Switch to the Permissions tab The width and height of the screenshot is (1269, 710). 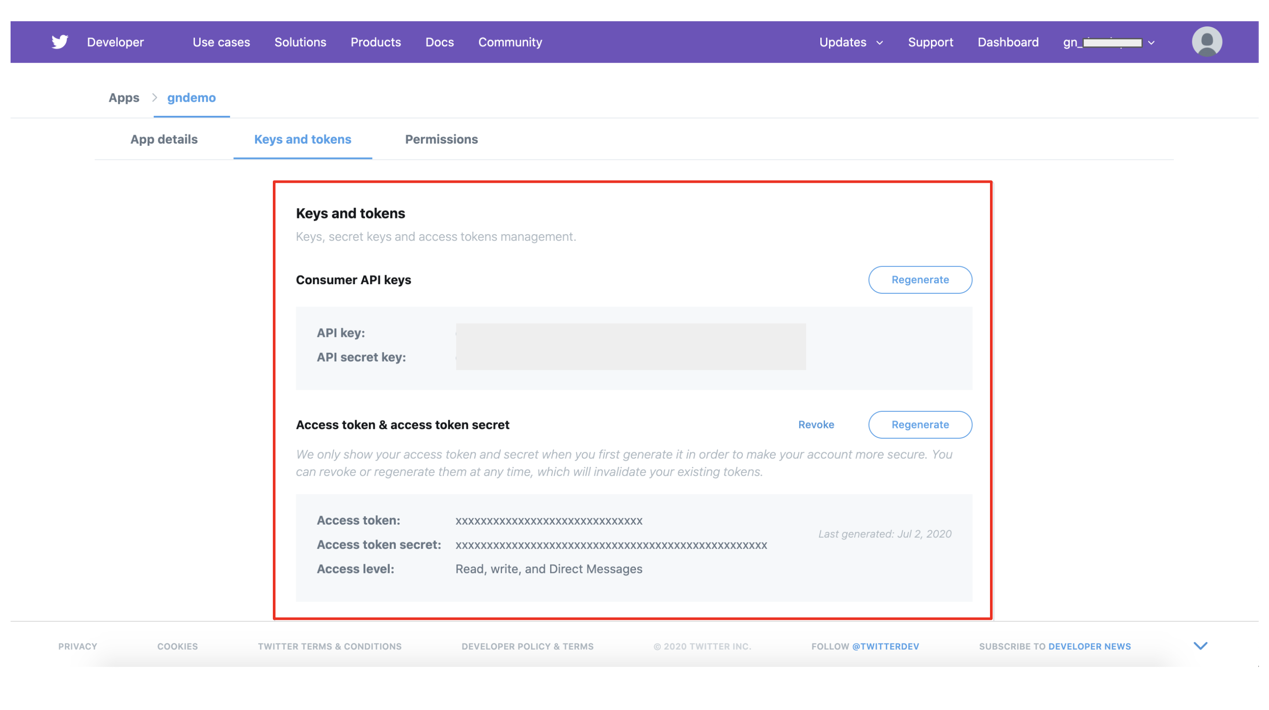[441, 139]
